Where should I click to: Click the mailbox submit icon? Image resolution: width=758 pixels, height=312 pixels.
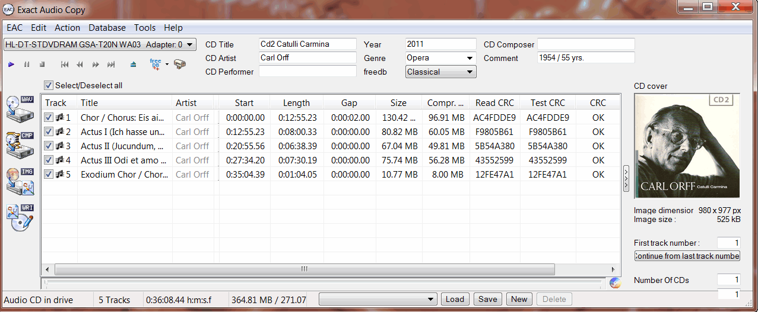pyautogui.click(x=180, y=64)
